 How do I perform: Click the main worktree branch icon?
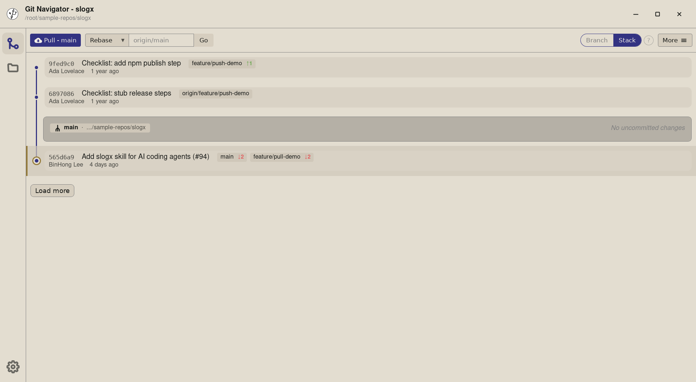tap(58, 128)
